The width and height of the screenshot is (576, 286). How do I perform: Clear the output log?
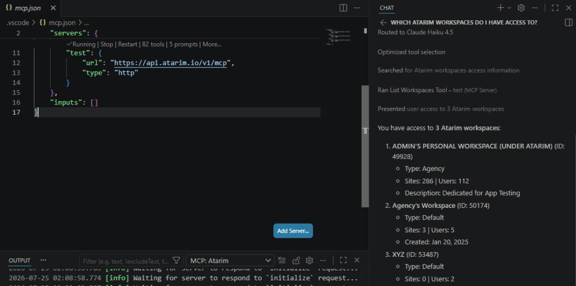[x=282, y=260]
